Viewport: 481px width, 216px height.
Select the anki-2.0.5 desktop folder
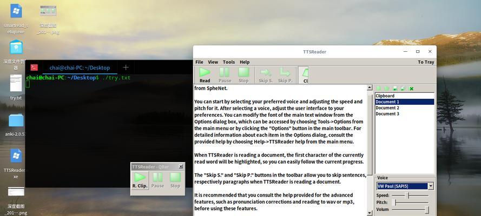[x=16, y=125]
